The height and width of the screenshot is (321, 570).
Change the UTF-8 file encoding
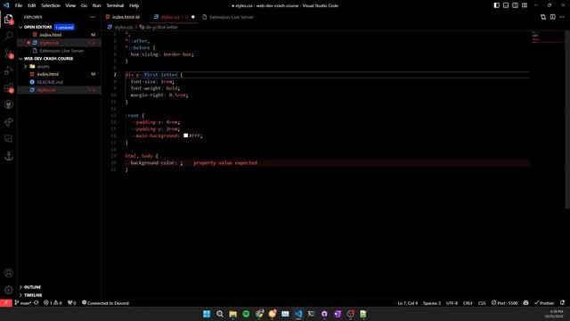click(x=452, y=303)
